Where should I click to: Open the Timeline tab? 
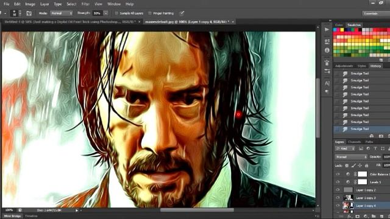32,217
